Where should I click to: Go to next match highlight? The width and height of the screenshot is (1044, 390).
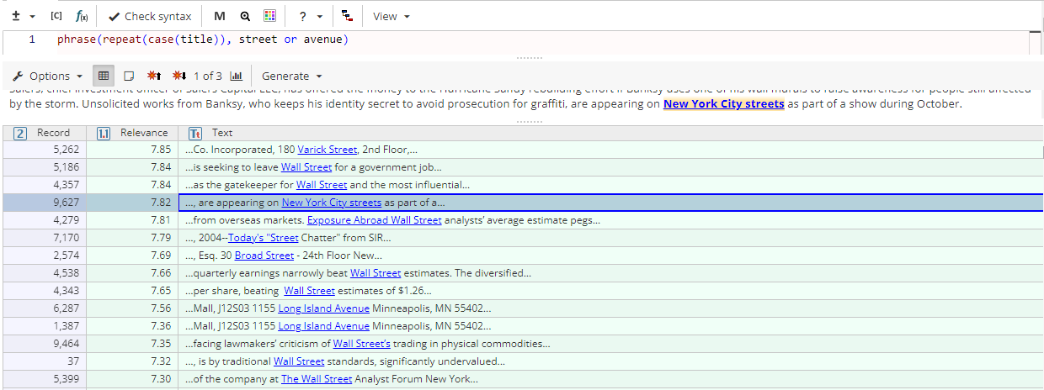178,76
